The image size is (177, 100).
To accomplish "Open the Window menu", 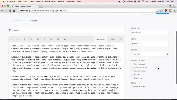I will [71, 2].
